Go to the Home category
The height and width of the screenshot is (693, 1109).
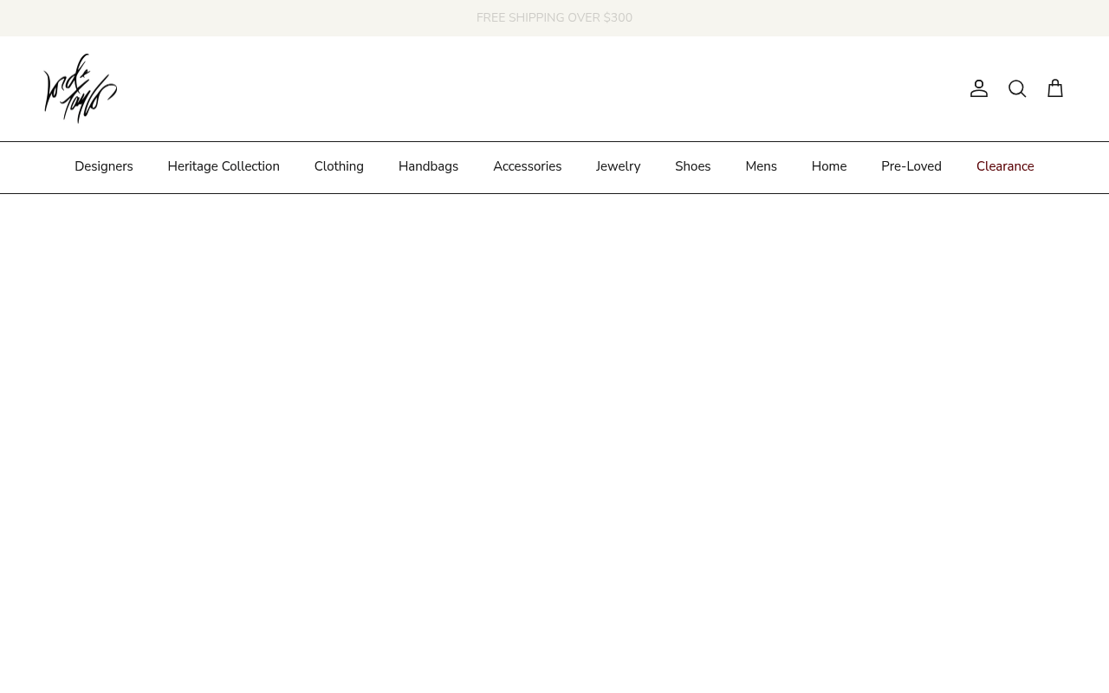[828, 166]
